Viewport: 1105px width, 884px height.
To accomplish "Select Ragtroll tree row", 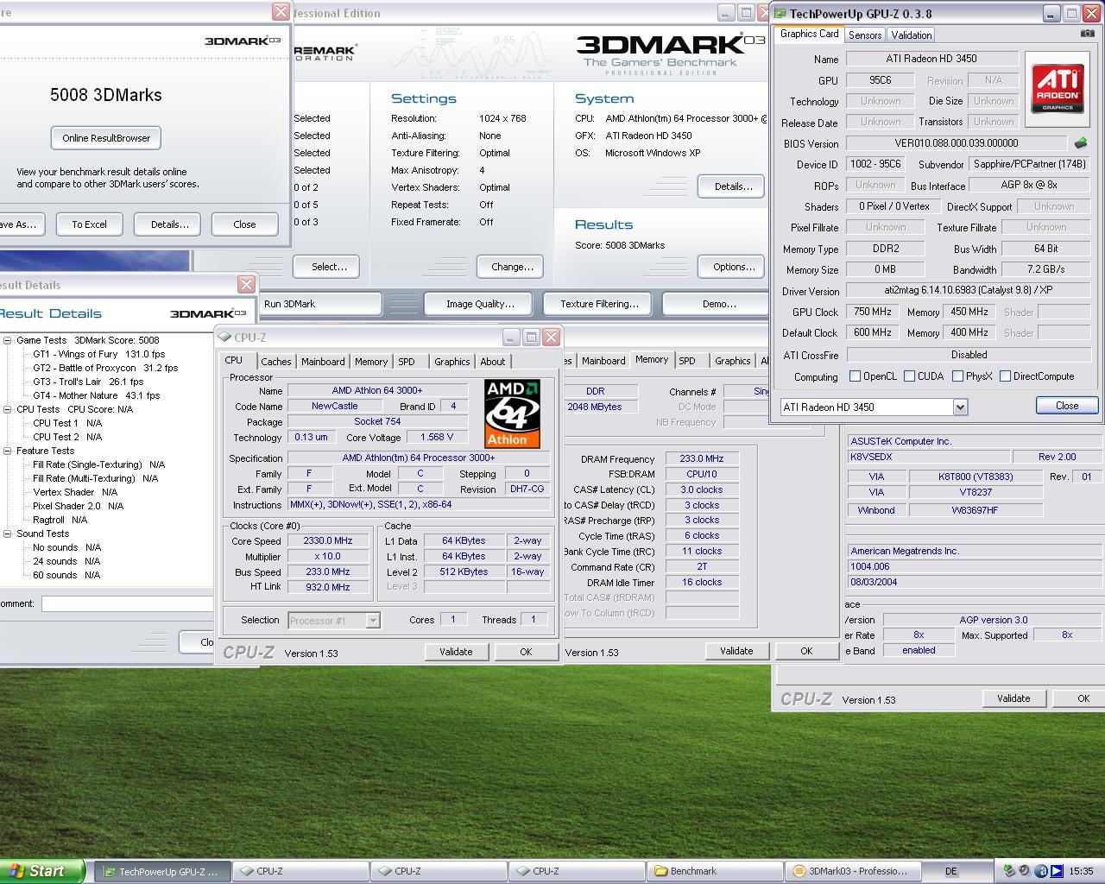I will [x=60, y=520].
